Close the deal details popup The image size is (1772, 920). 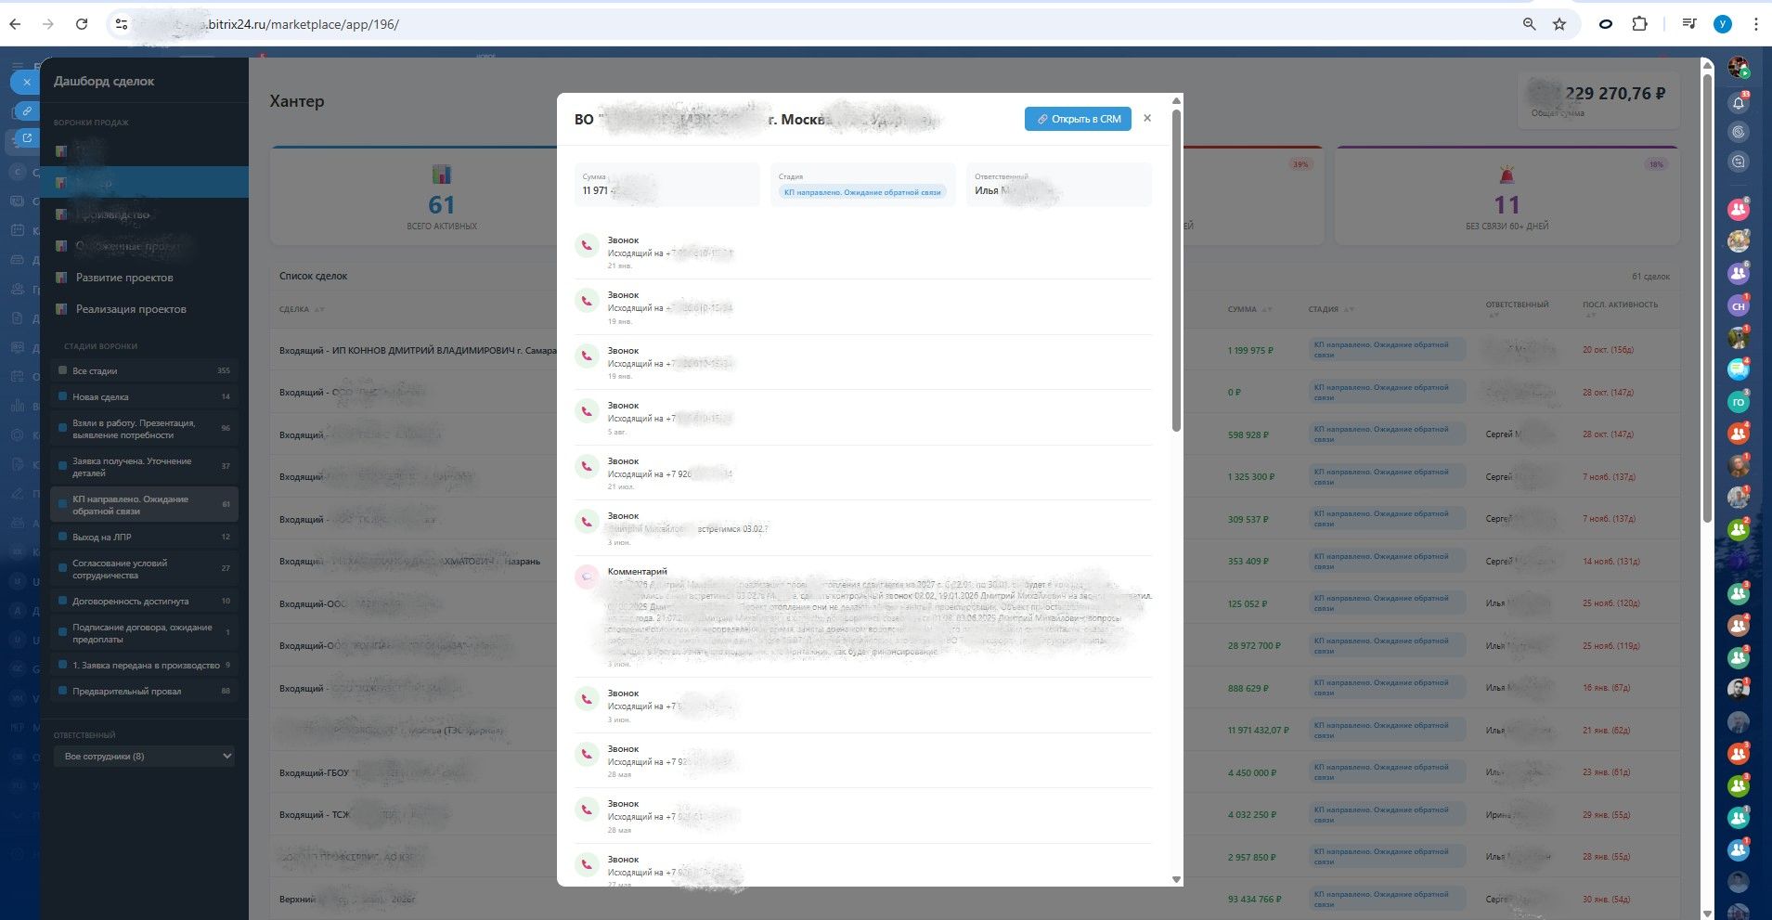click(1147, 118)
